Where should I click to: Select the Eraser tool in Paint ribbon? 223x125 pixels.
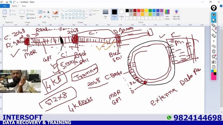pyautogui.click(x=40, y=17)
